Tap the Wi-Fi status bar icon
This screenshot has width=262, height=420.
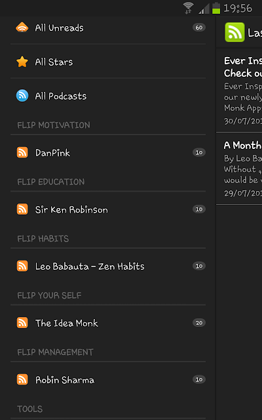189,7
